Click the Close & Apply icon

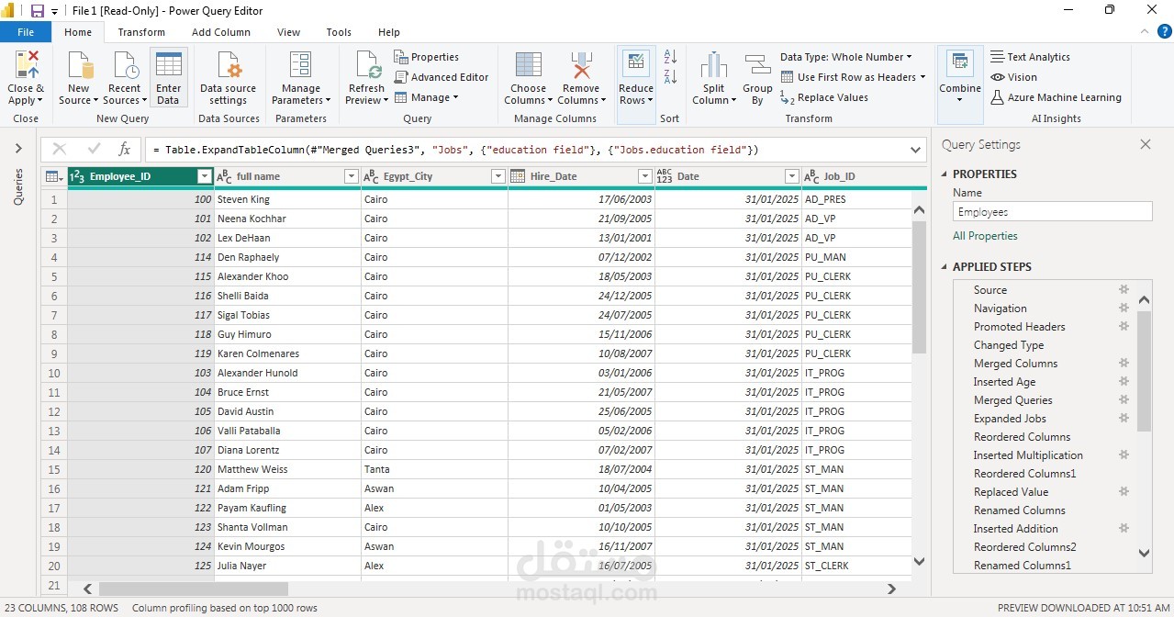tap(26, 66)
